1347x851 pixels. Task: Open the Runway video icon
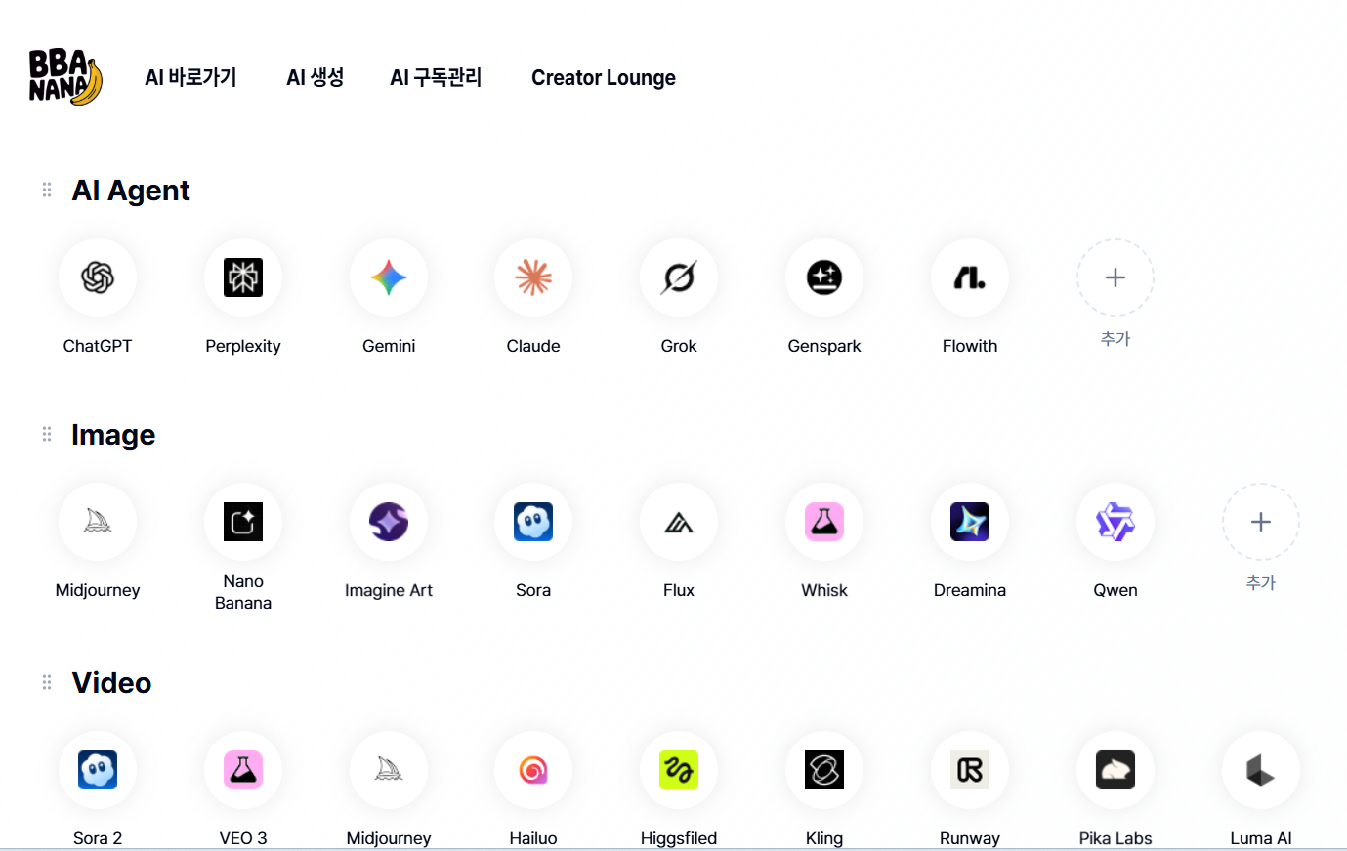click(x=970, y=770)
